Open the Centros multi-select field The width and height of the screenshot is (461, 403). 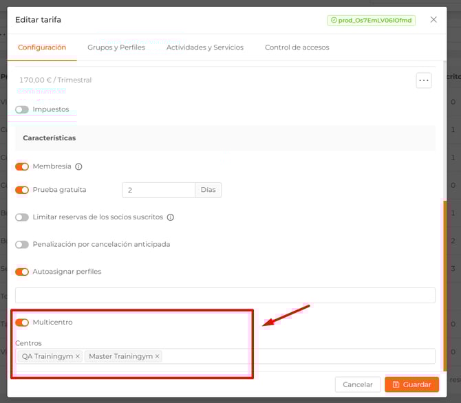click(x=296, y=356)
